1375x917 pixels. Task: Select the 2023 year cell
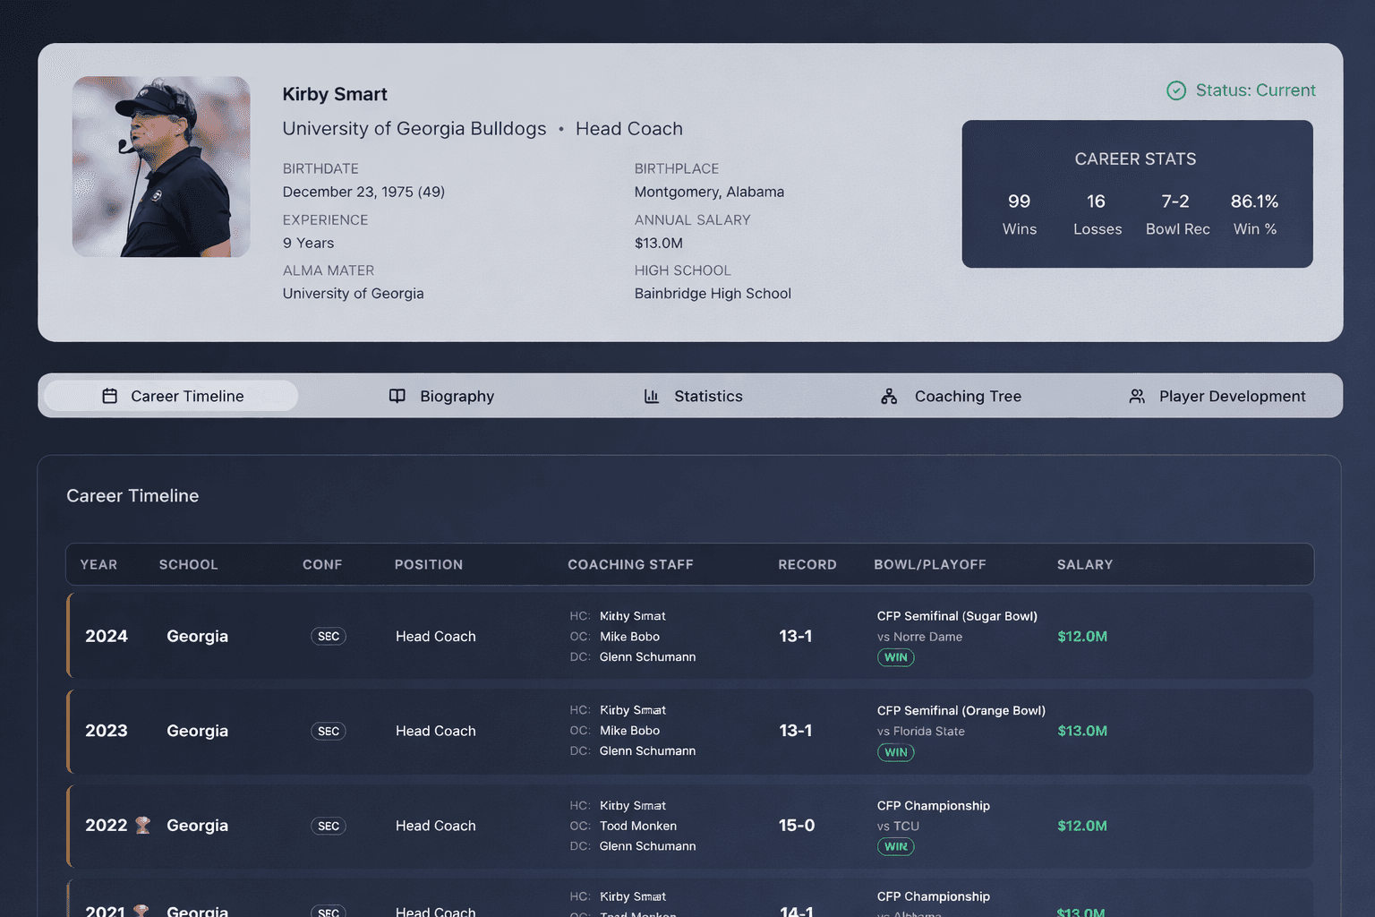[107, 731]
